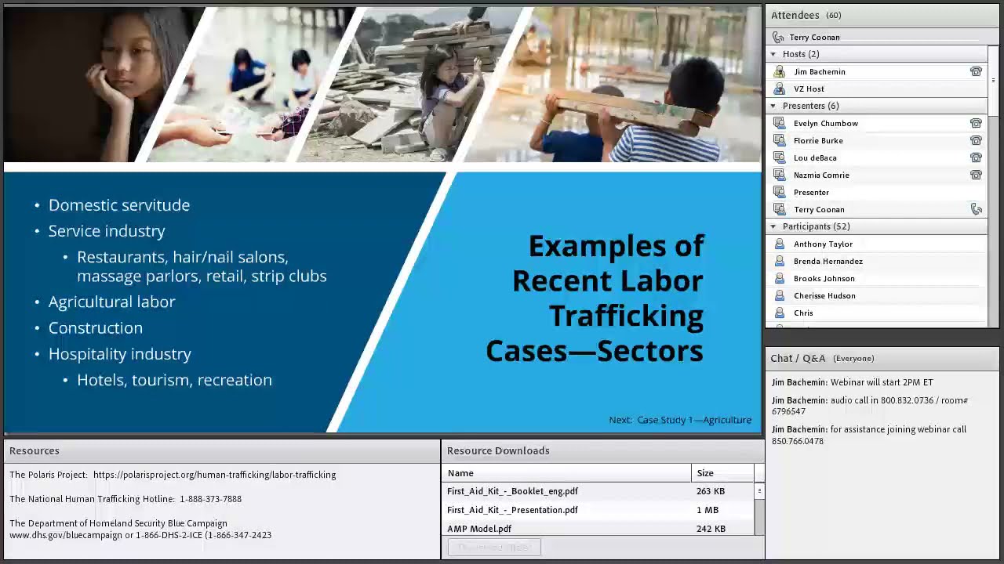Collapse the Hosts (2) group
1004x564 pixels.
[773, 54]
